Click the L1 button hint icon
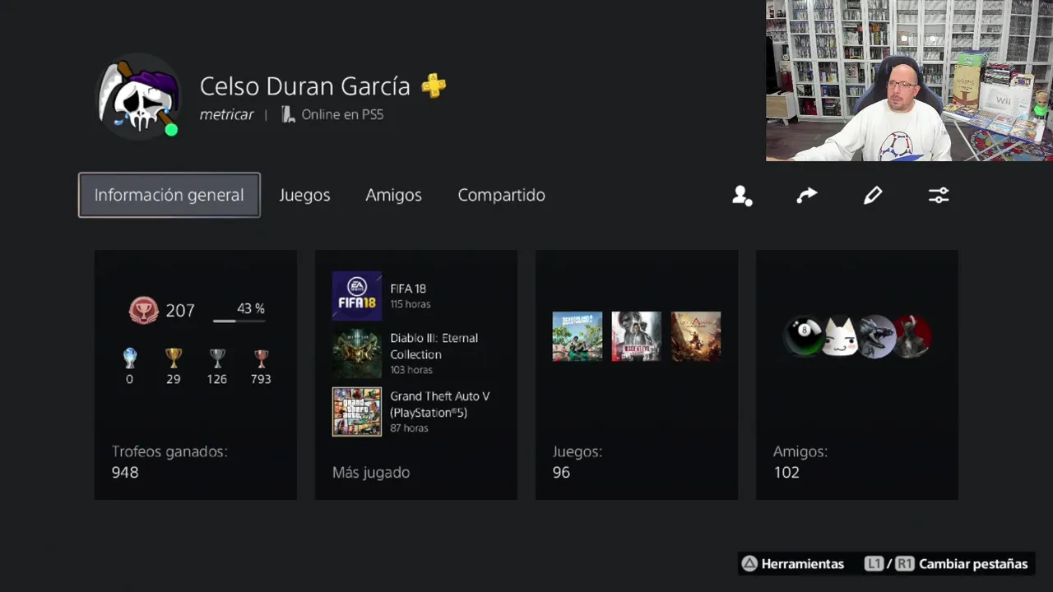1053x592 pixels. coord(874,564)
